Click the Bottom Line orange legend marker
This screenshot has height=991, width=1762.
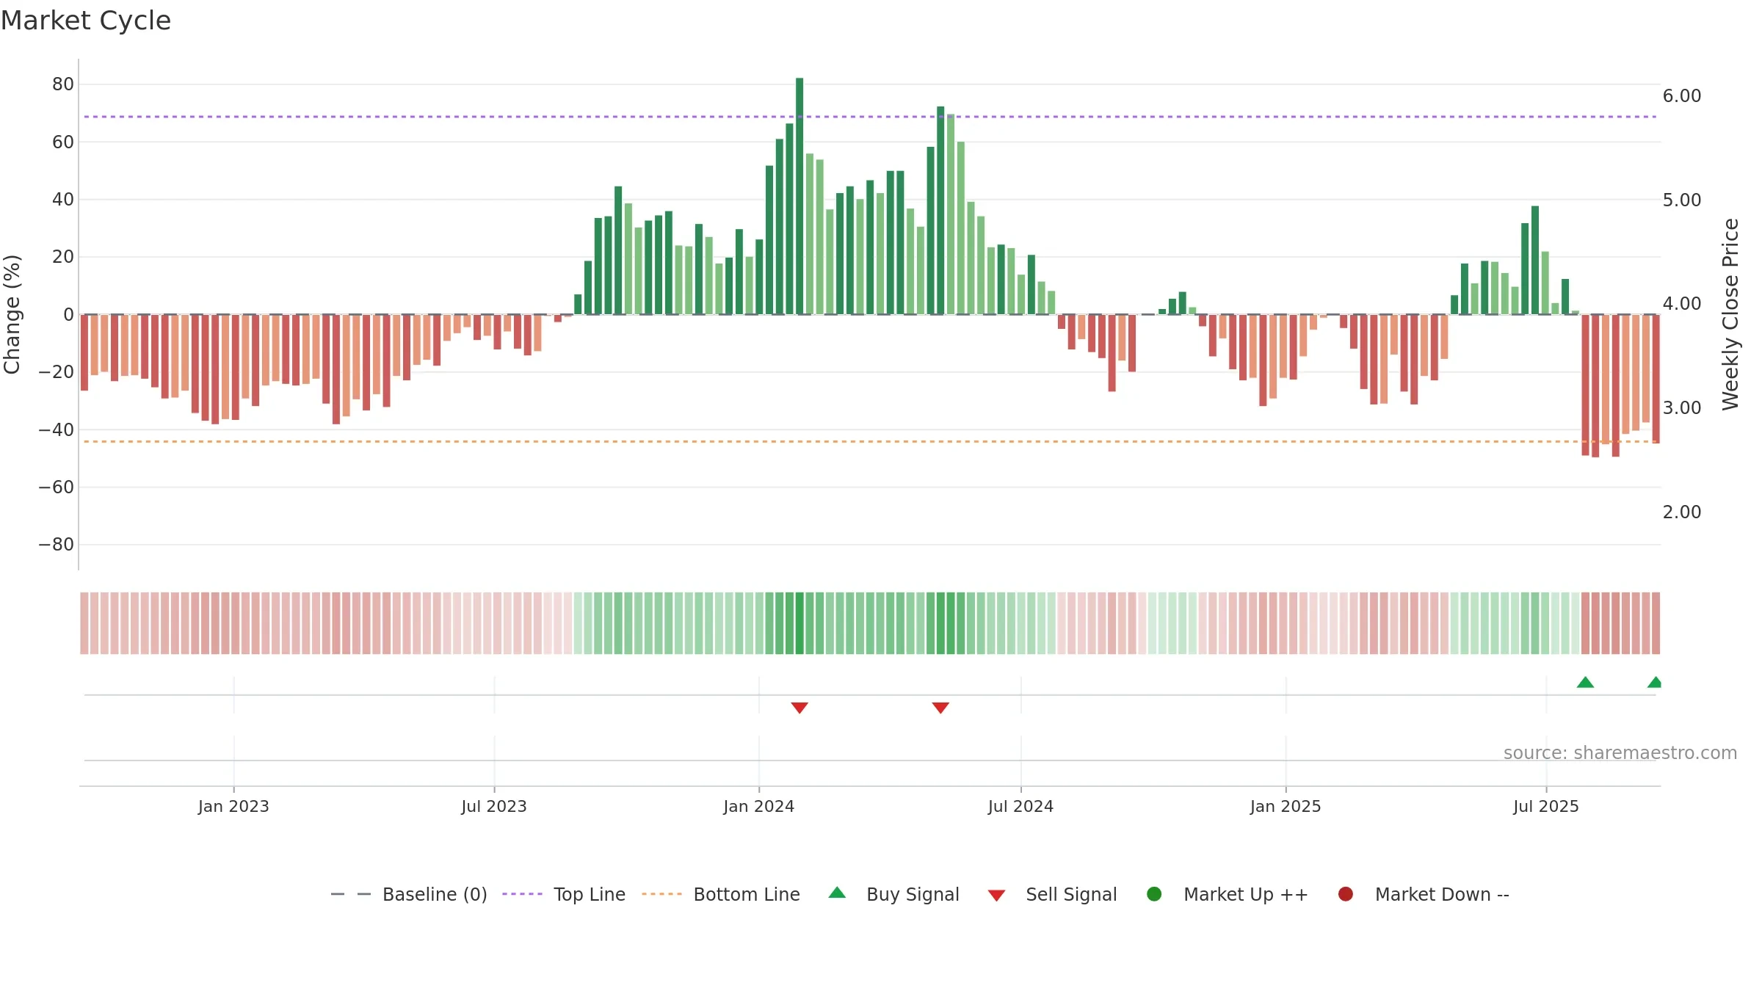click(x=662, y=894)
